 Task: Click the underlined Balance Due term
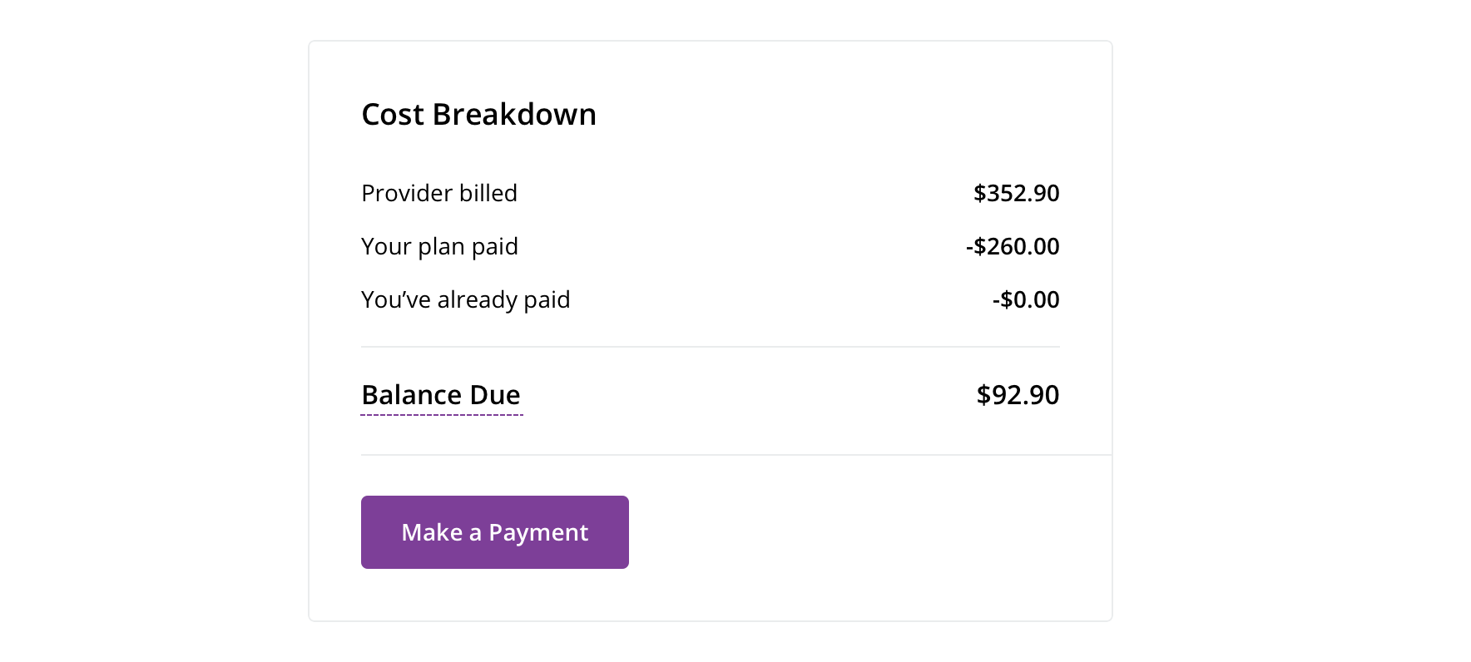(441, 395)
